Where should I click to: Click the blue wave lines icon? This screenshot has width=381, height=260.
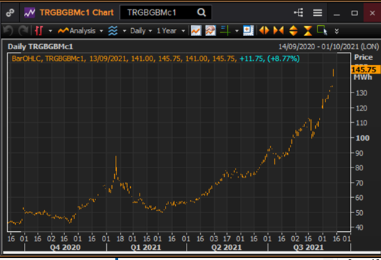(x=113, y=31)
